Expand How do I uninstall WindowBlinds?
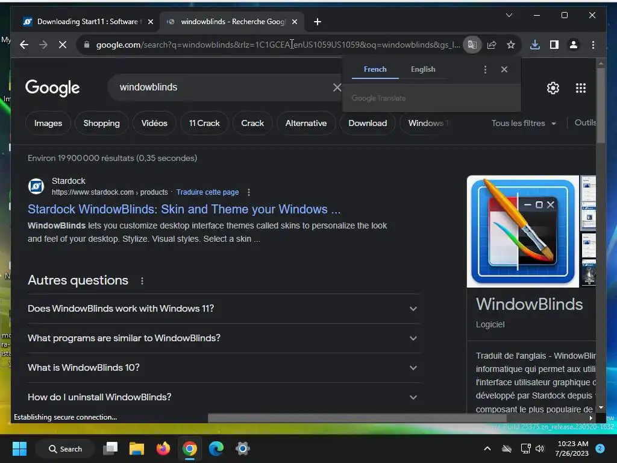 tap(224, 397)
